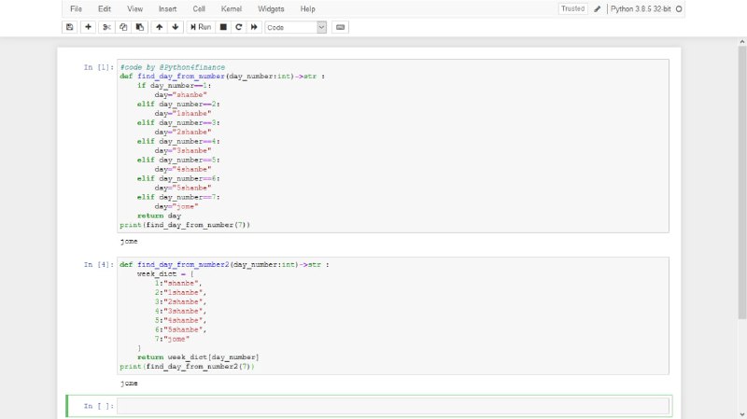This screenshot has height=419, width=747.
Task: Open the View menu
Action: coord(134,9)
